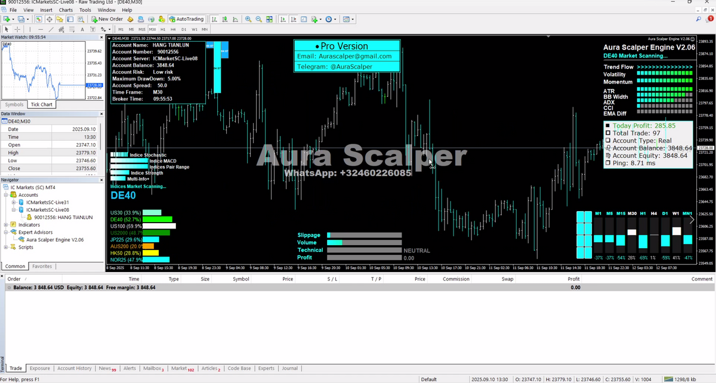Select Aura Scalper Engine V2.06 in Navigator
716x383 pixels.
pos(55,240)
